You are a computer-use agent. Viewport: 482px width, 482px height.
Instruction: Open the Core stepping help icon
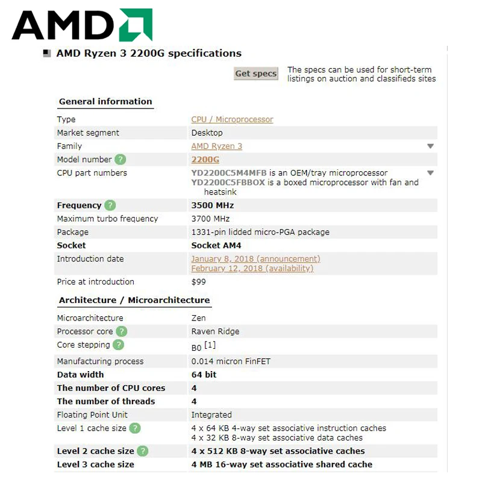(x=118, y=345)
